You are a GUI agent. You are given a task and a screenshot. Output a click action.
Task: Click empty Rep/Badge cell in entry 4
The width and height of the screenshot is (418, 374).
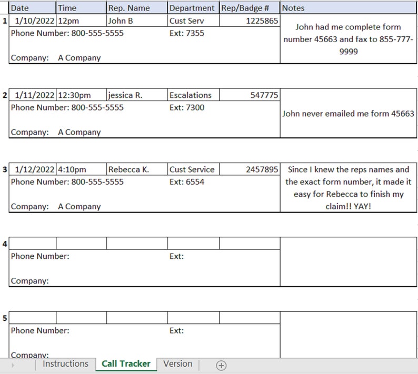tap(250, 244)
